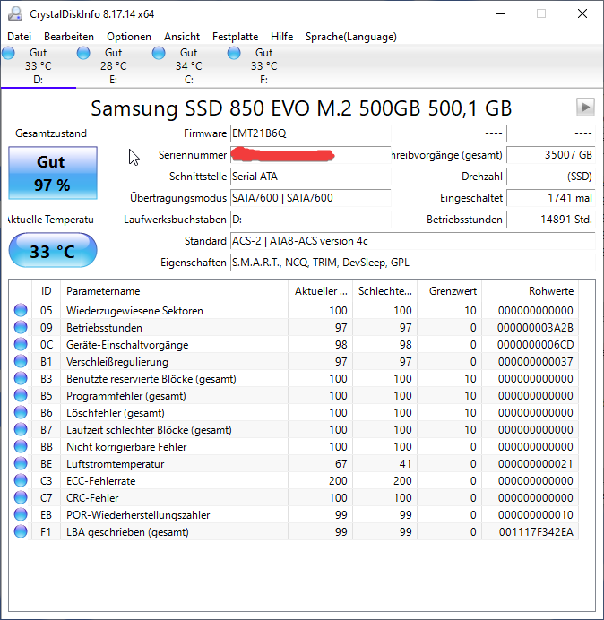Image resolution: width=604 pixels, height=620 pixels.
Task: Click the 33 °C temperature button
Action: (x=53, y=250)
